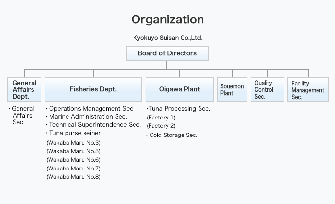Select the Wakaba Maru No.3 line

73,143
